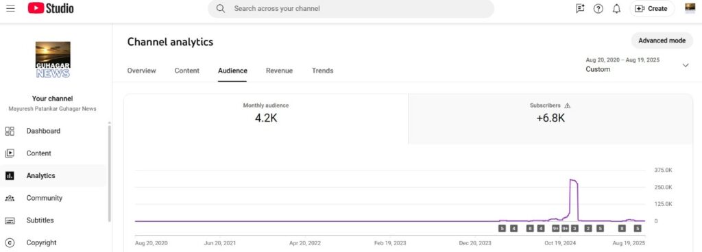Image resolution: width=702 pixels, height=252 pixels.
Task: Open the hamburger navigation menu
Action: pos(10,8)
